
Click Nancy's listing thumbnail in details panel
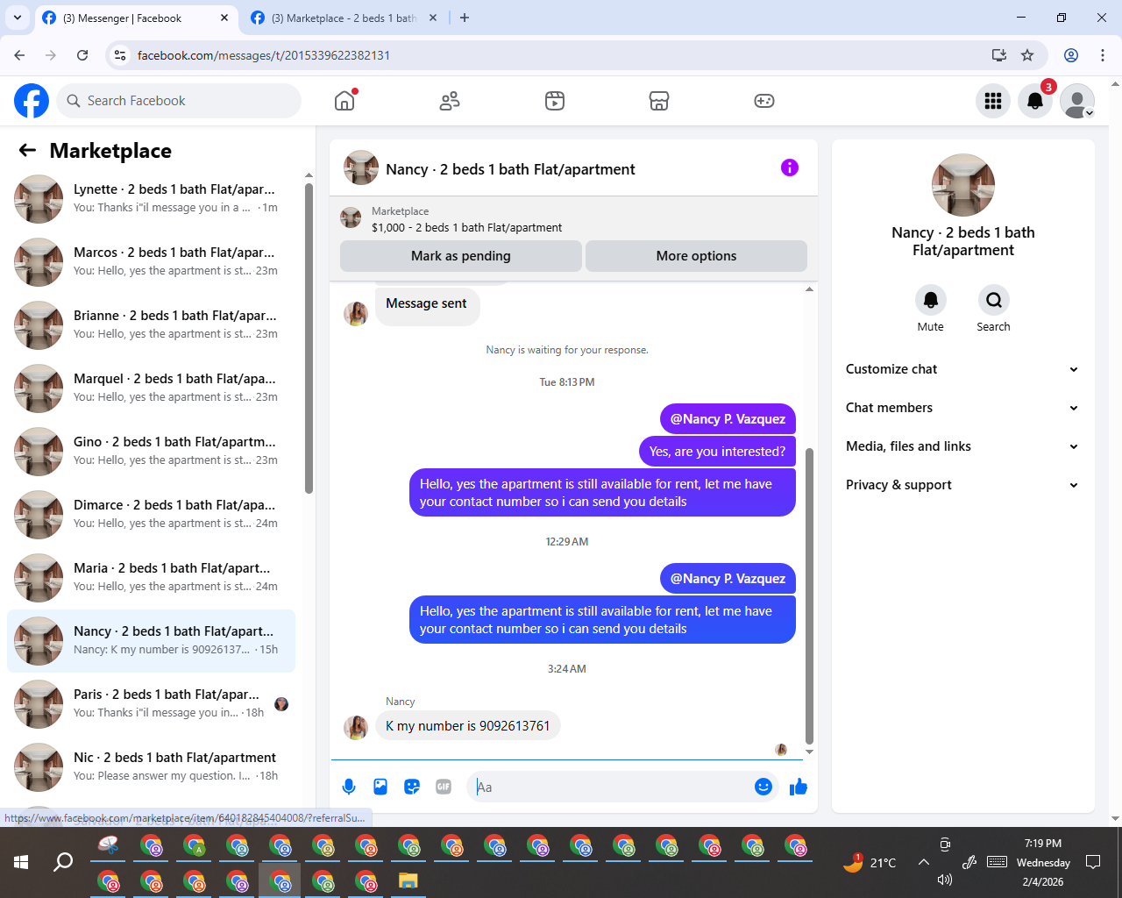963,185
